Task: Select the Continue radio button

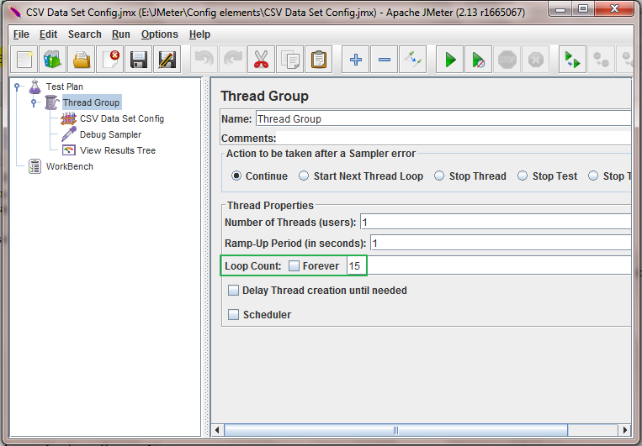Action: pyautogui.click(x=236, y=176)
